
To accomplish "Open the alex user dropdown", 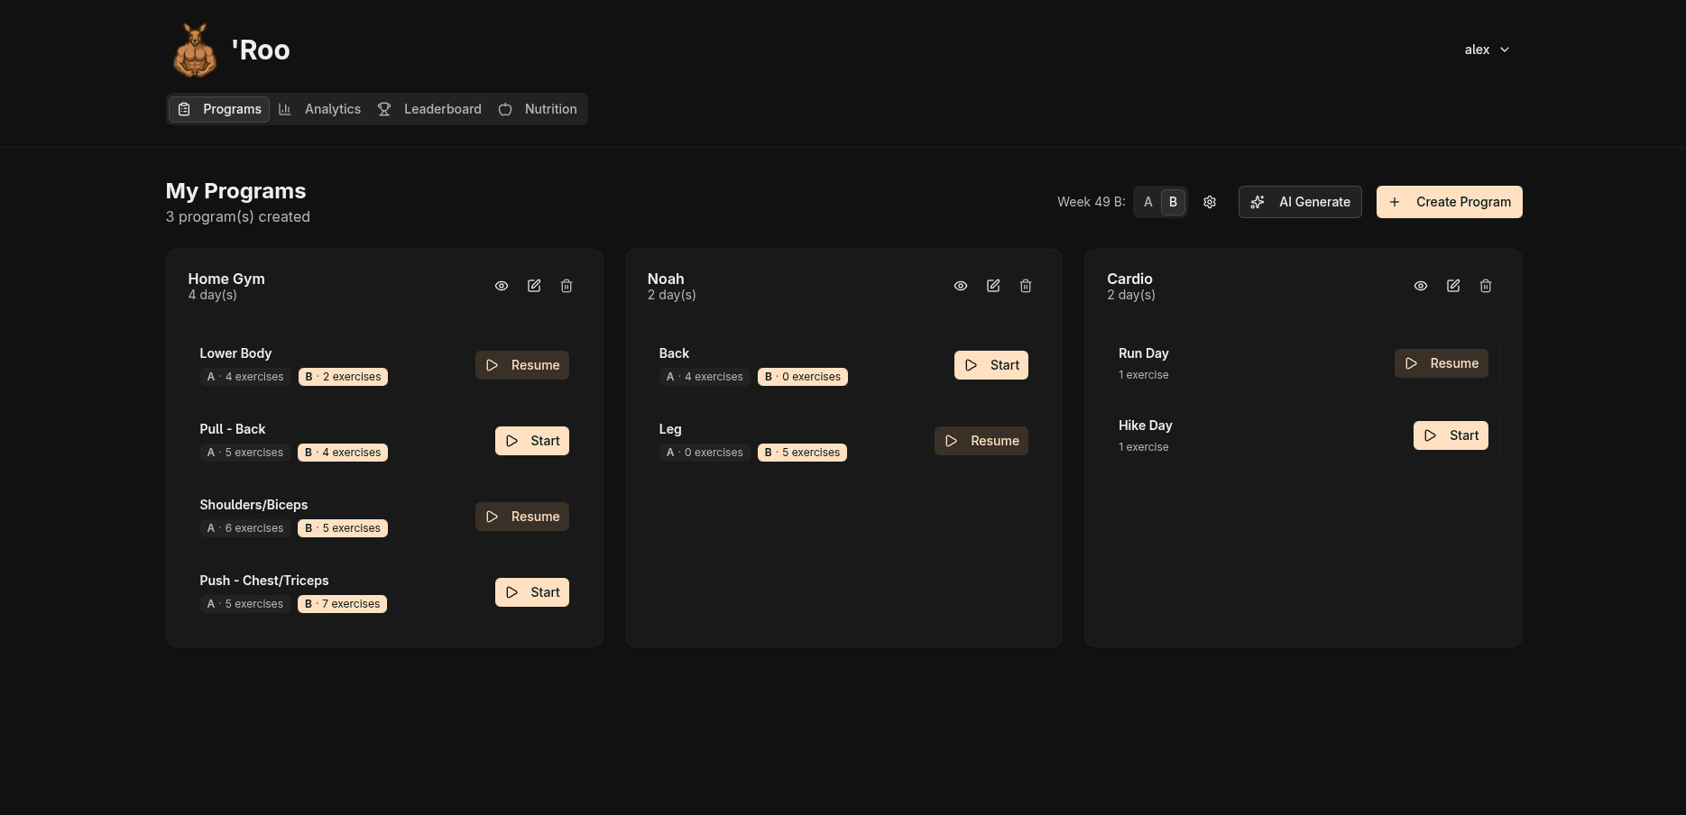I will (x=1487, y=50).
